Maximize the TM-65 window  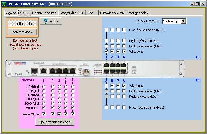click(197, 4)
